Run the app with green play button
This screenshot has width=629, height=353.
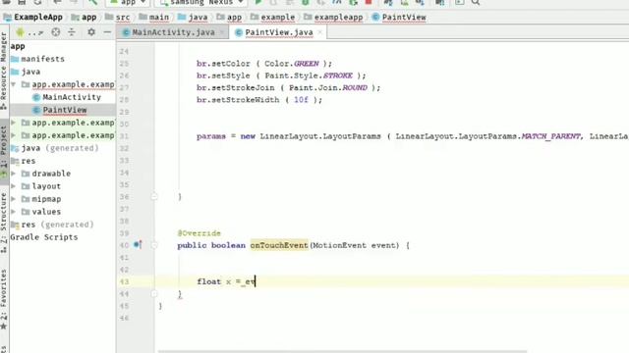tap(258, 2)
